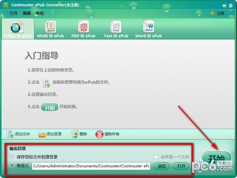This screenshot has height=178, width=237.
Task: Click the Coolmuster app icon in title bar
Action: pyautogui.click(x=6, y=5)
